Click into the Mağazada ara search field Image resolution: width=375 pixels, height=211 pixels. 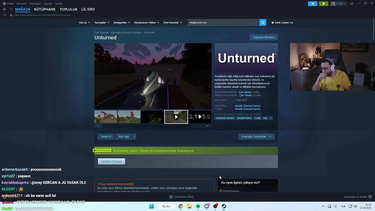(224, 23)
